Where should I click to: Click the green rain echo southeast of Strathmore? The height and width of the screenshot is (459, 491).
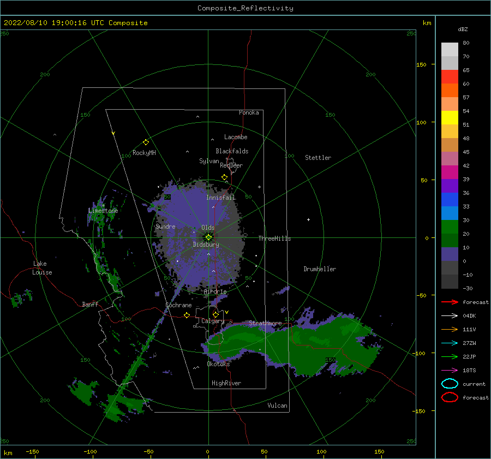(x=313, y=348)
